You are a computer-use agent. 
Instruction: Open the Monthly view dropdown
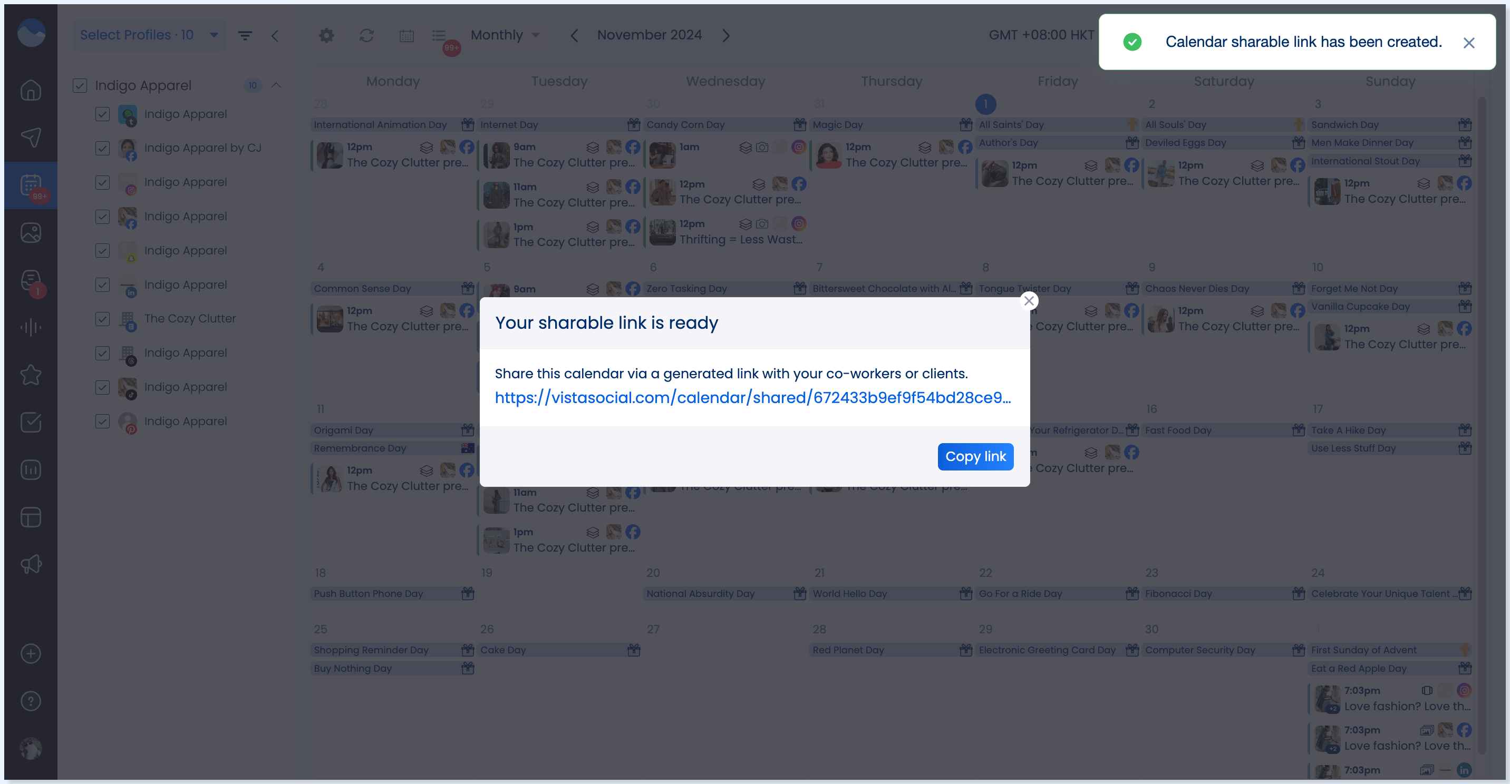[505, 35]
